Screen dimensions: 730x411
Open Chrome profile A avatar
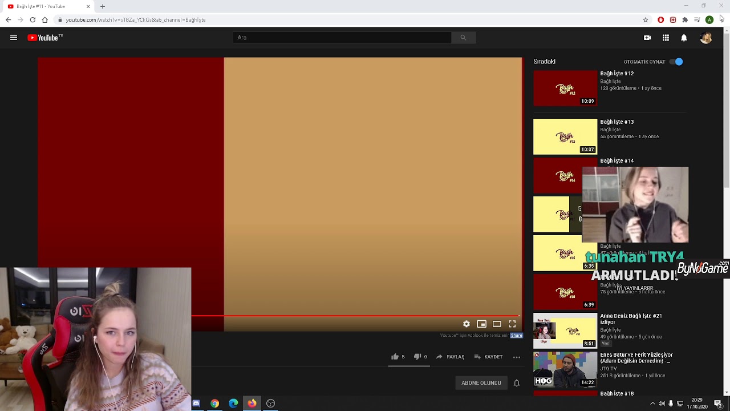click(x=709, y=20)
